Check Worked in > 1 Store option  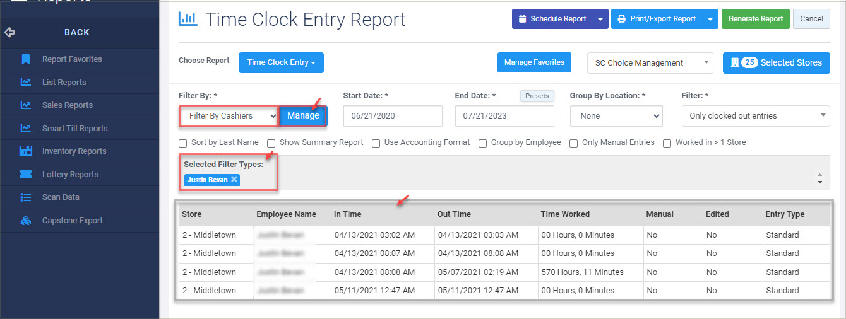pyautogui.click(x=667, y=143)
